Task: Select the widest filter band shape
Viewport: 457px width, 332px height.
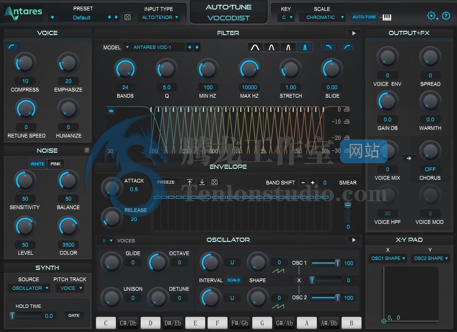Action: pos(255,47)
